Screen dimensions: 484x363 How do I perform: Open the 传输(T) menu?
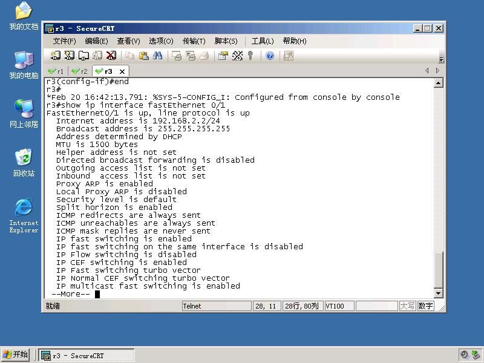pos(194,41)
